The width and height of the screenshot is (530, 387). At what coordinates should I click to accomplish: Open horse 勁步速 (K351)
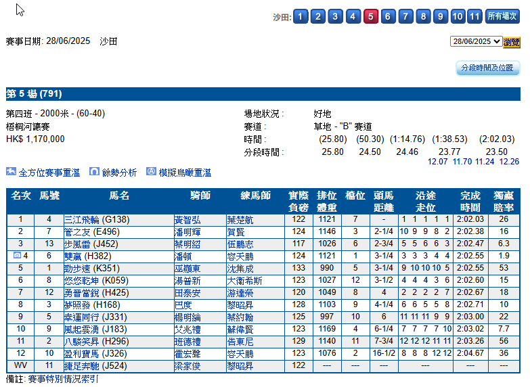pos(92,269)
